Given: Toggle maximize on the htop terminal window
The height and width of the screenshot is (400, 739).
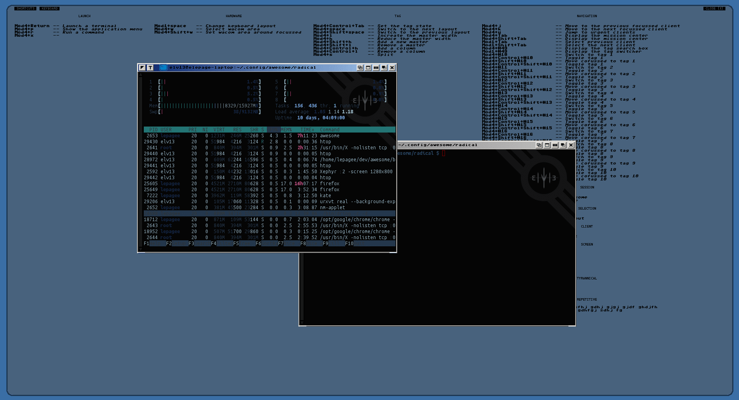Looking at the screenshot, I should [x=368, y=68].
